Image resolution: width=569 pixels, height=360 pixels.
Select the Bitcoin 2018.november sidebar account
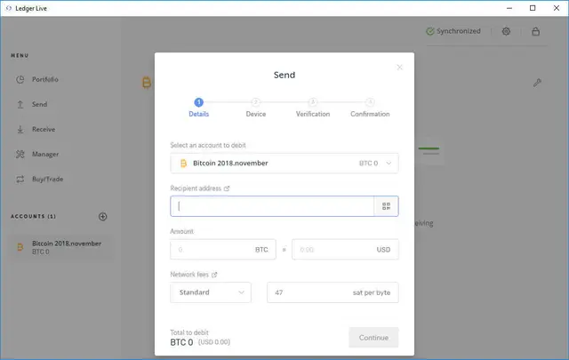(60, 247)
